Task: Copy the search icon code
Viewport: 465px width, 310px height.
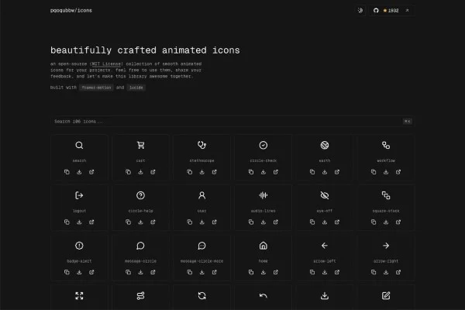Action: click(x=67, y=172)
